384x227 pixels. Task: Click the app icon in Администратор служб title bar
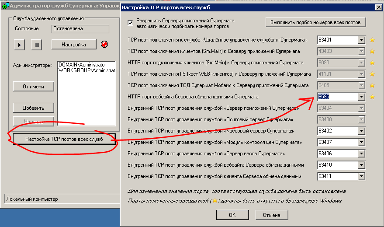pos(5,6)
